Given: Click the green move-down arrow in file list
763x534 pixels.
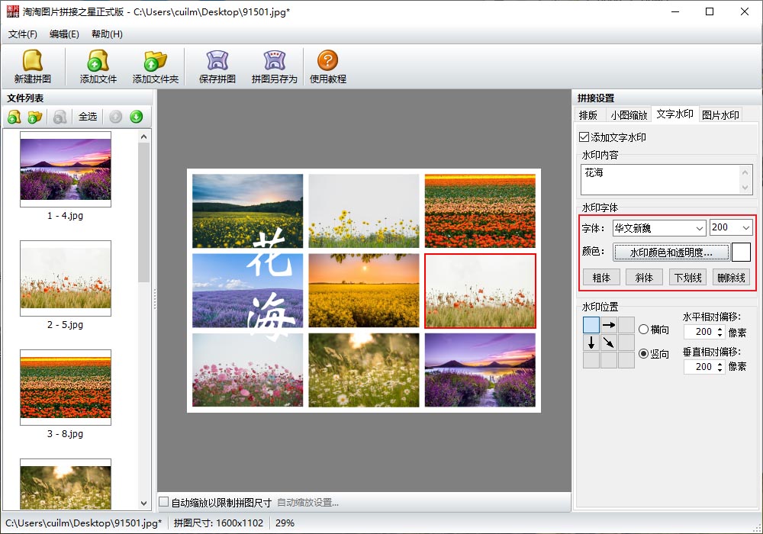Looking at the screenshot, I should [x=136, y=117].
